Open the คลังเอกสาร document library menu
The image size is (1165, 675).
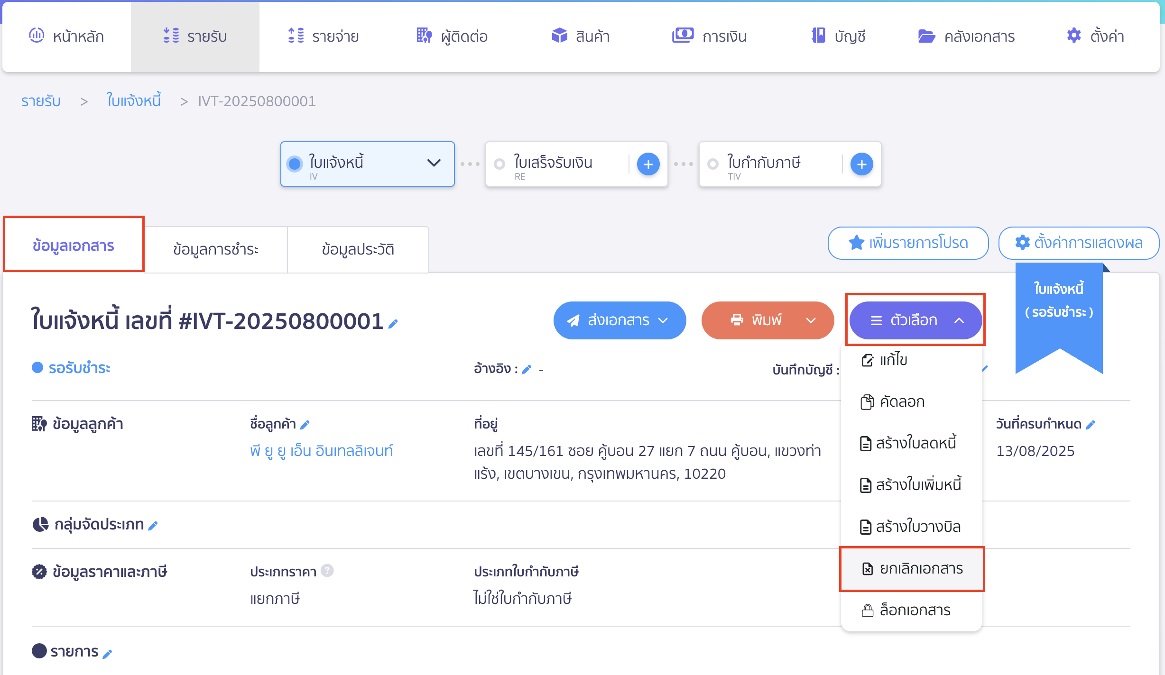pos(966,36)
